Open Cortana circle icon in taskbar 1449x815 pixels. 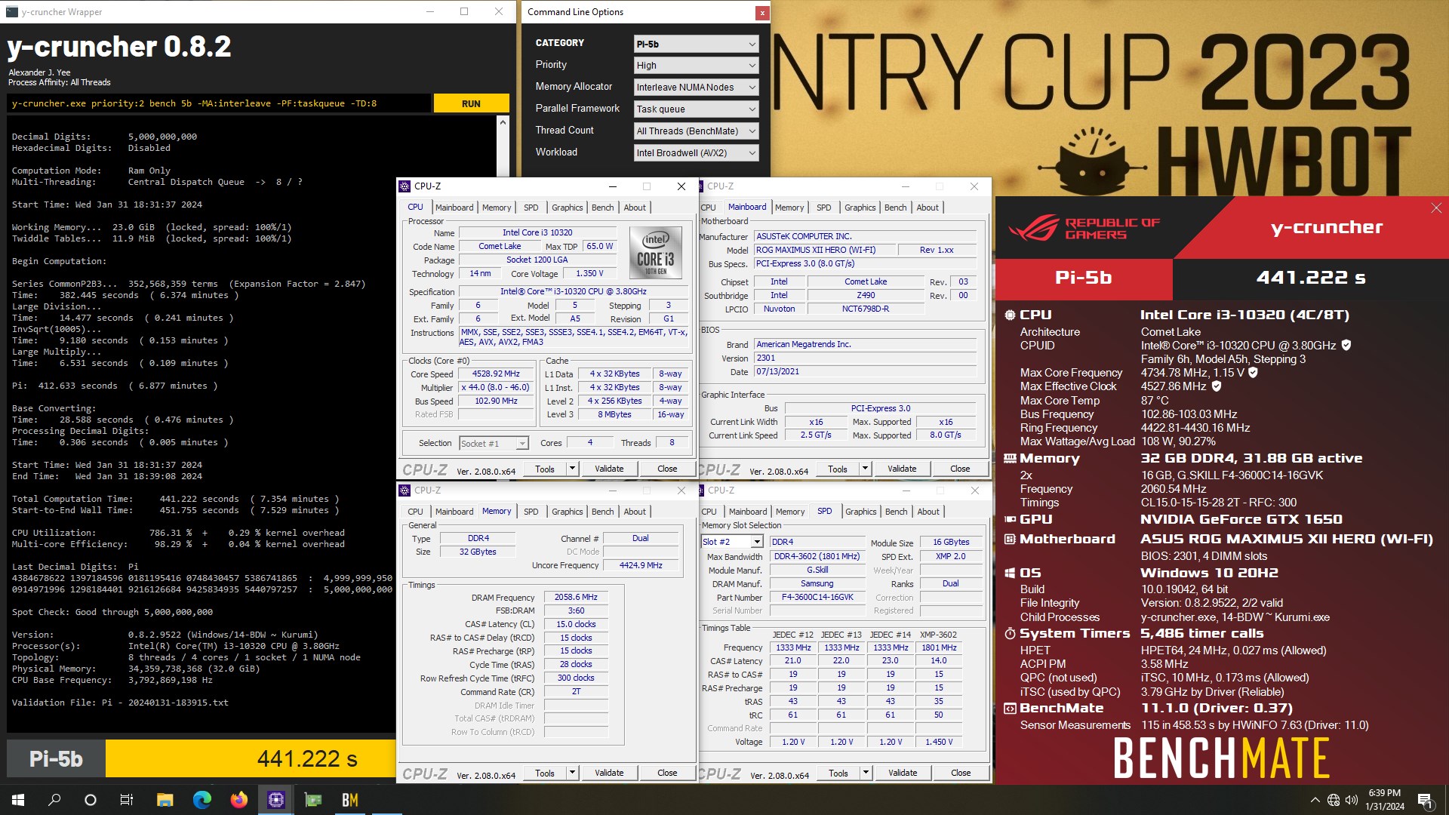[91, 800]
